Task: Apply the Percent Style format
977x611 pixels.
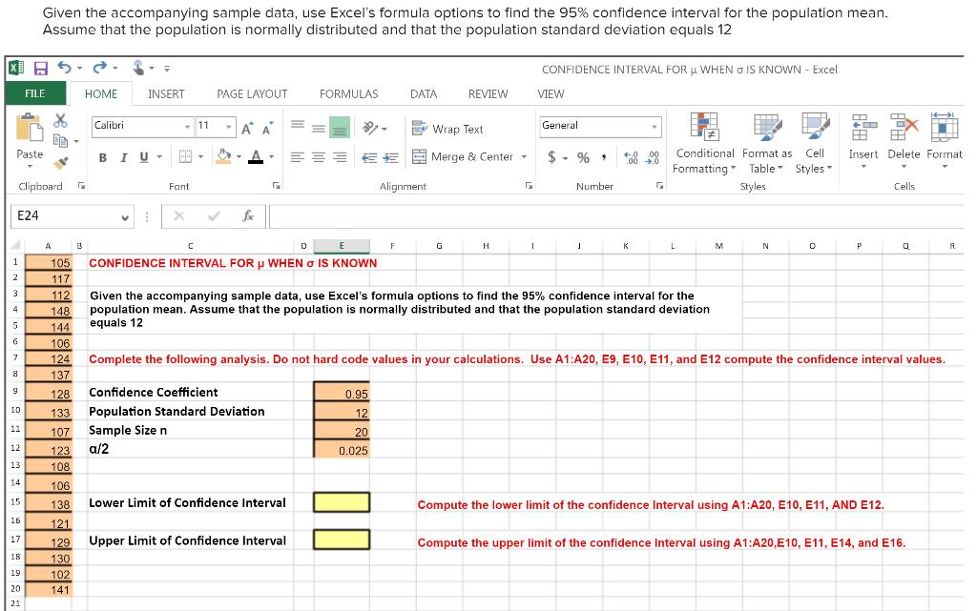Action: 583,155
